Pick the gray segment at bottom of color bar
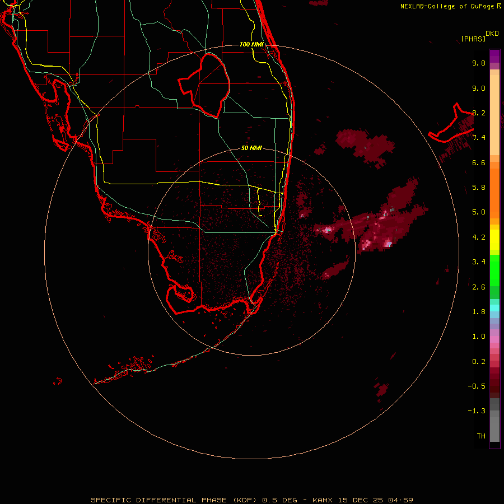The height and width of the screenshot is (504, 504). 494,425
